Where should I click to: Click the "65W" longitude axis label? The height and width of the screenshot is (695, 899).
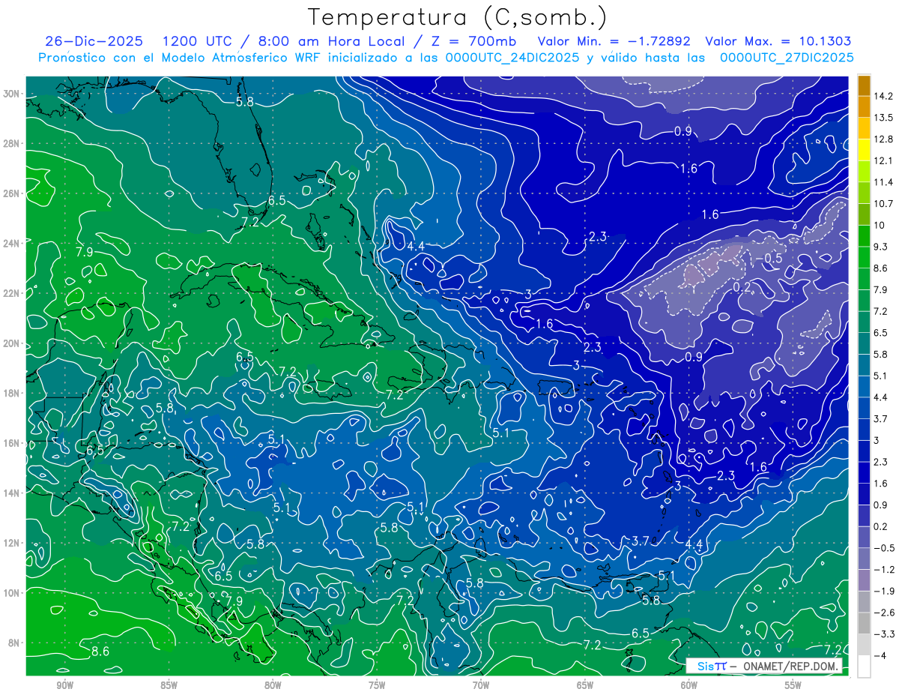(585, 686)
